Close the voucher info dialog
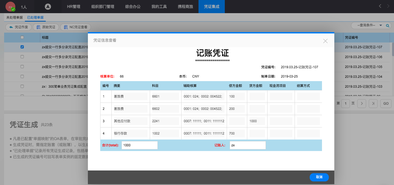 point(325,41)
